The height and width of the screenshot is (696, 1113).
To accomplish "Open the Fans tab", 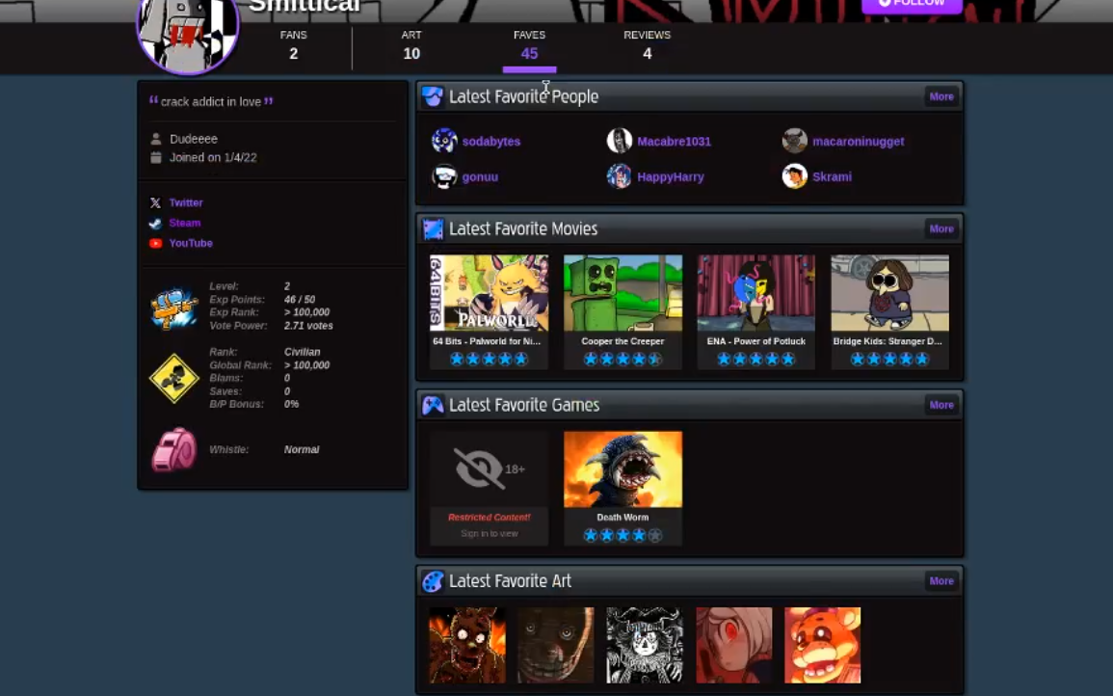I will [x=294, y=45].
